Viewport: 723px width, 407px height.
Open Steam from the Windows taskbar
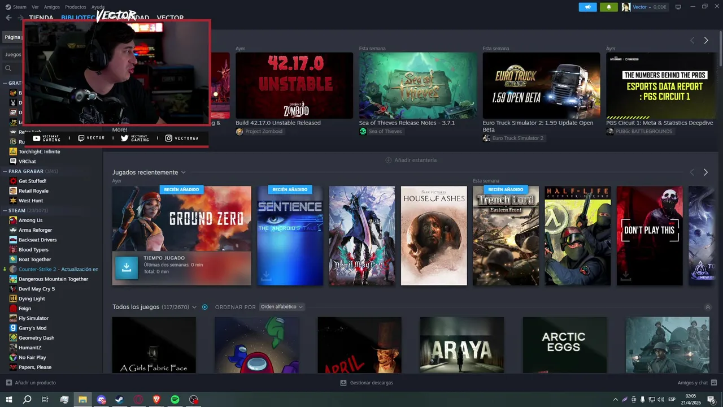click(x=120, y=399)
